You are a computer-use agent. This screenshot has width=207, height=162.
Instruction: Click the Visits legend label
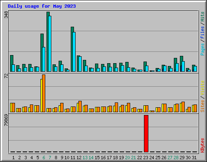pyautogui.click(x=202, y=88)
